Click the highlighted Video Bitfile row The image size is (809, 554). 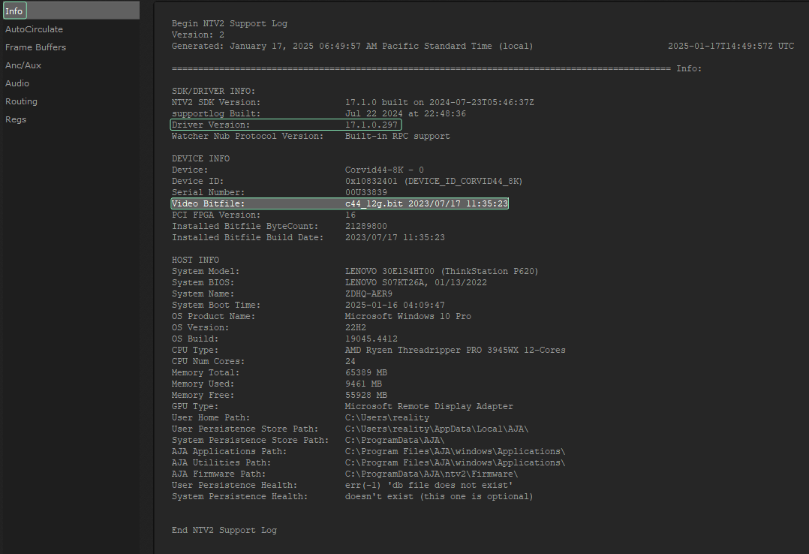pos(339,203)
